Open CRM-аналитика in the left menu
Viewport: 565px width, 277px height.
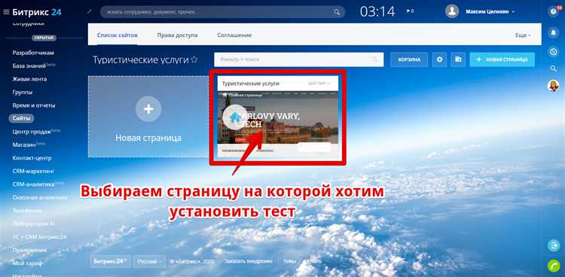click(x=38, y=184)
